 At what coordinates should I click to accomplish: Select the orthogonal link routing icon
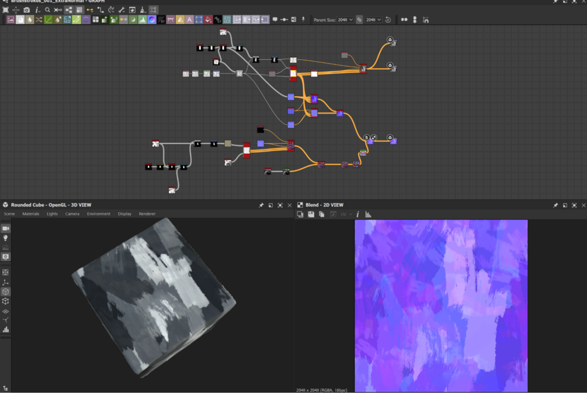pyautogui.click(x=100, y=10)
